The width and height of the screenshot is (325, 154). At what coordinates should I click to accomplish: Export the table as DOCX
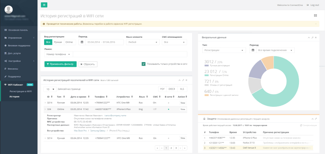(x=172, y=89)
